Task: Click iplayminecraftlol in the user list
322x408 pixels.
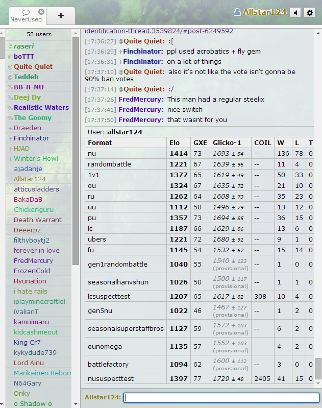Action: coord(39,301)
